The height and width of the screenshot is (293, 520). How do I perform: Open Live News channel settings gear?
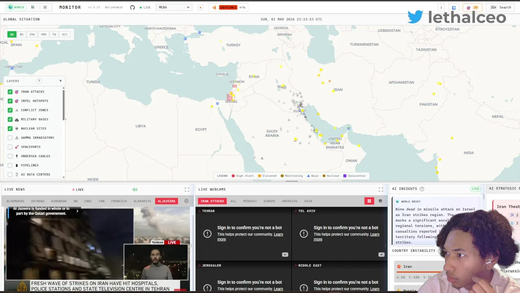(x=186, y=201)
